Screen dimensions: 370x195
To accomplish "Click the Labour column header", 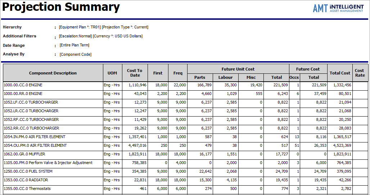I will tap(225, 77).
